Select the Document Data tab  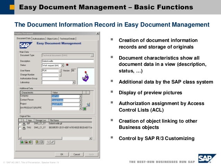pyautogui.click(x=24, y=38)
